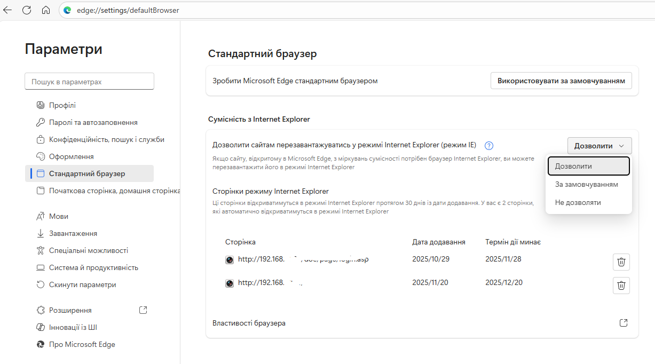The height and width of the screenshot is (364, 655).
Task: Click the puzzle icon for Розширення
Action: (41, 310)
